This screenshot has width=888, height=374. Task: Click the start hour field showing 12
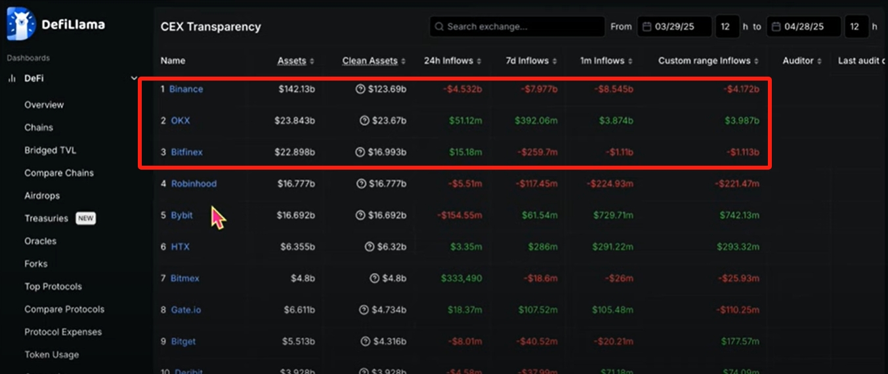(x=725, y=27)
